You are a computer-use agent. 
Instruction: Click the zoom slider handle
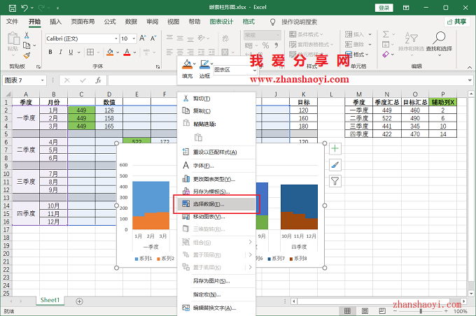[x=421, y=311]
